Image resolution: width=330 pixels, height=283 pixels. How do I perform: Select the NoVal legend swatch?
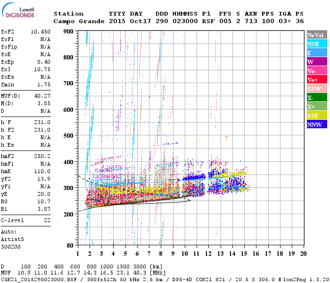pos(317,35)
